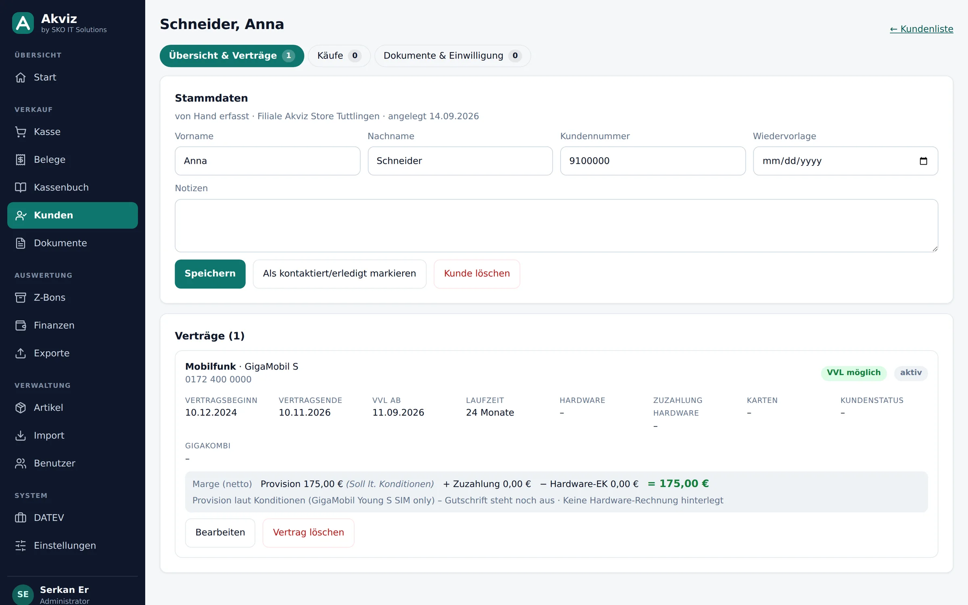The image size is (968, 605).
Task: Click VVL ab value 11.09.2026
Action: tap(398, 413)
